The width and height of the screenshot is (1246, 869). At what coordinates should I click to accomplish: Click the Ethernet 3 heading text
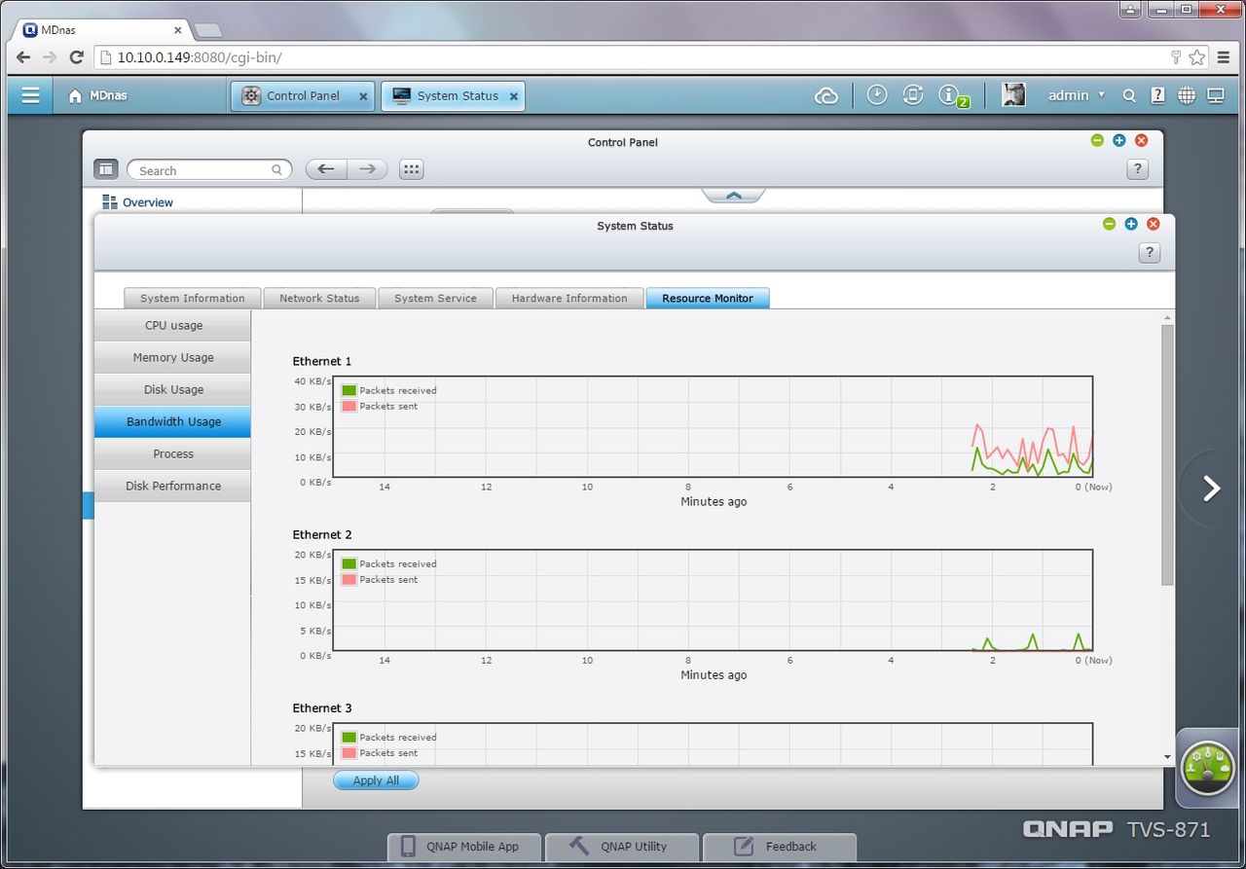click(x=322, y=707)
